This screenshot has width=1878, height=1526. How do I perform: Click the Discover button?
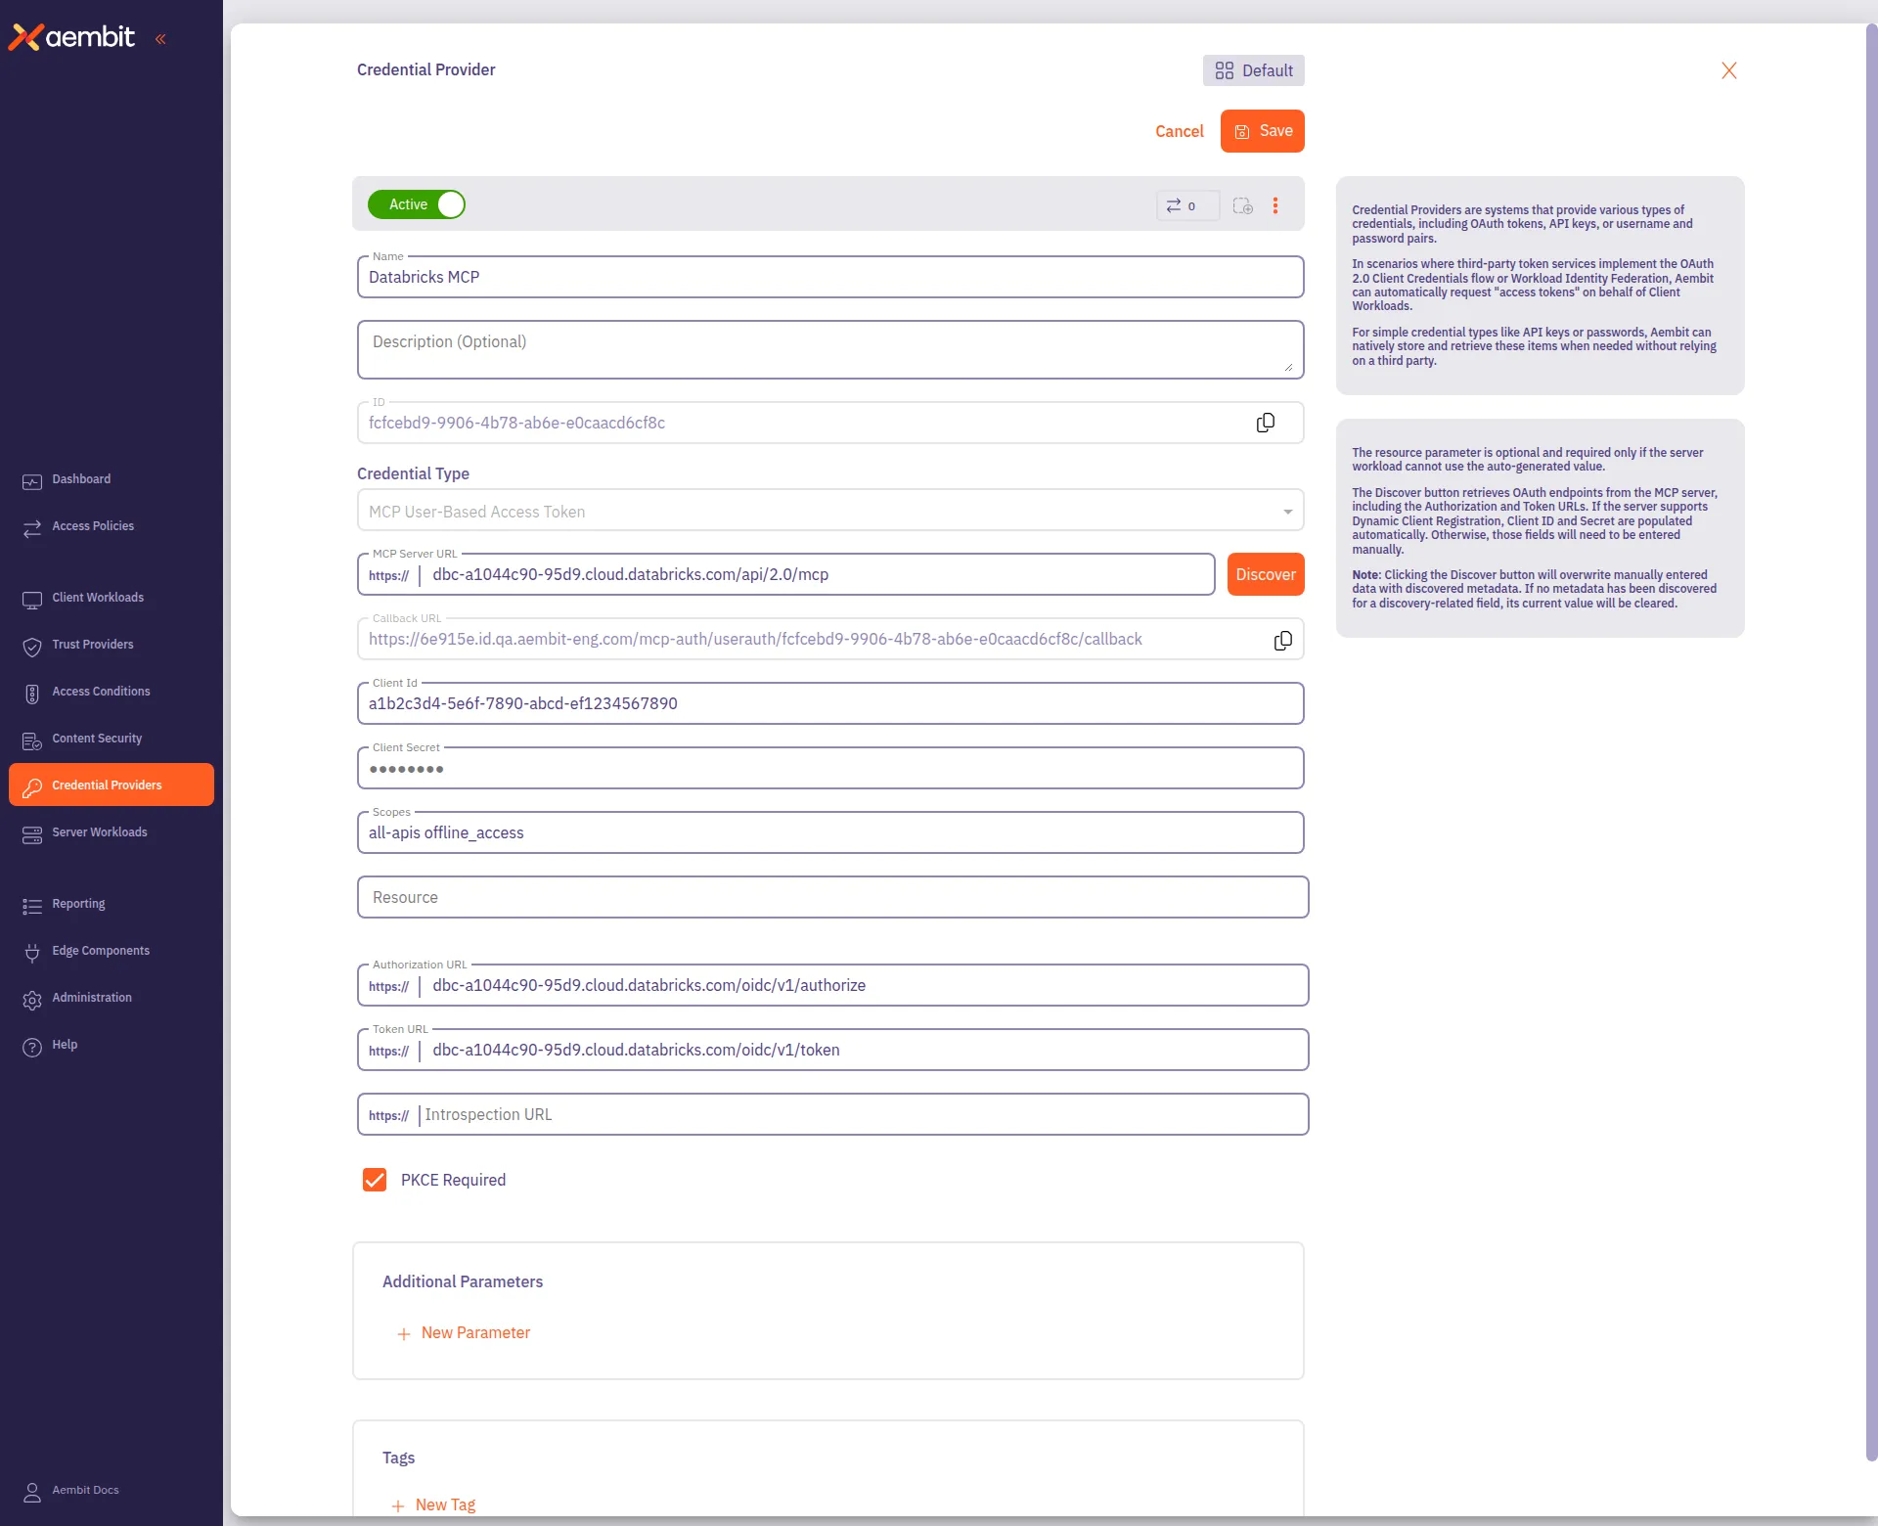[1266, 574]
